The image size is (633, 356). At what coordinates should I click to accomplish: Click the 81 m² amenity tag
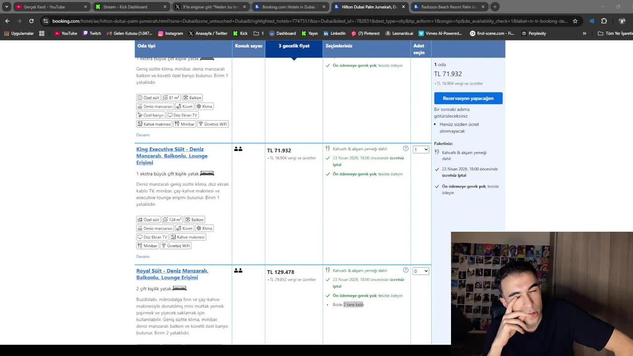[171, 97]
